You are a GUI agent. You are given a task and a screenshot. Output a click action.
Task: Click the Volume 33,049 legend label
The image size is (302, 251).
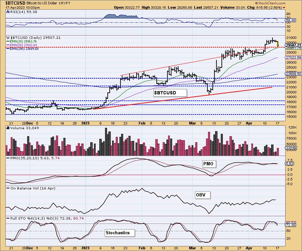[24, 128]
